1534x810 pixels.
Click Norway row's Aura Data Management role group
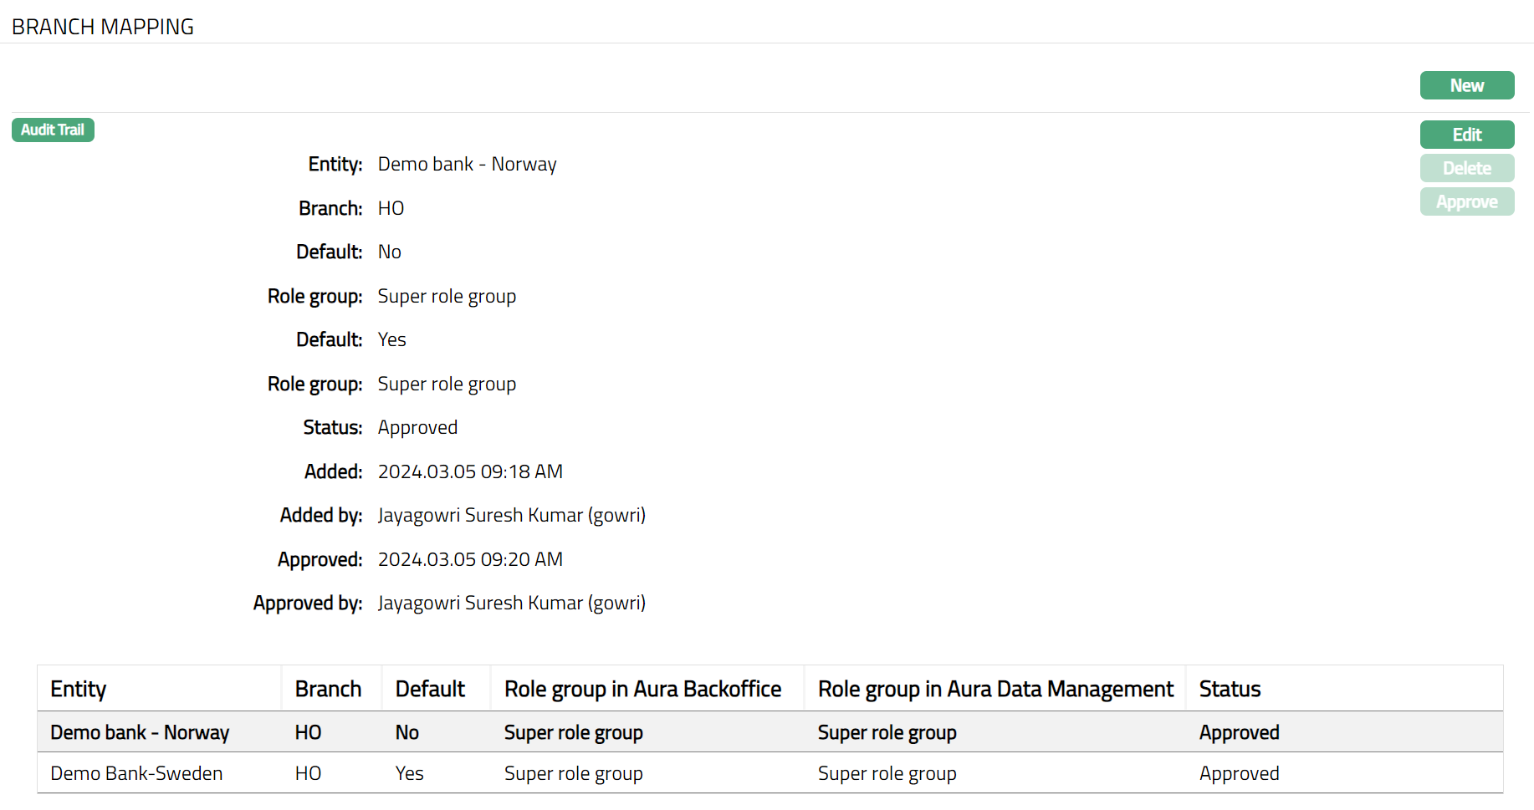[887, 732]
